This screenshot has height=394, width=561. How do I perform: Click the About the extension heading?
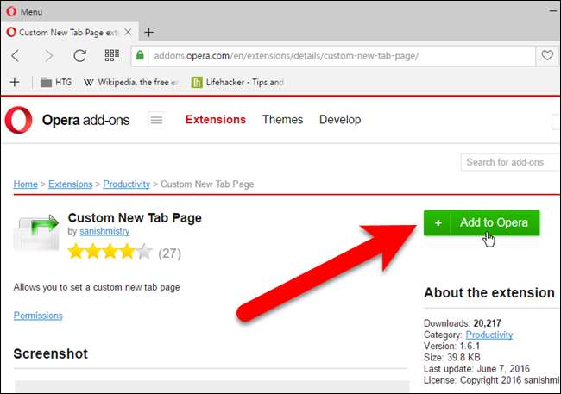489,293
